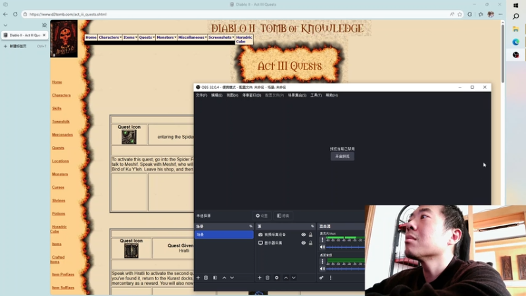Open Windows Start from side taskbar
The height and width of the screenshot is (296, 526).
click(516, 5)
